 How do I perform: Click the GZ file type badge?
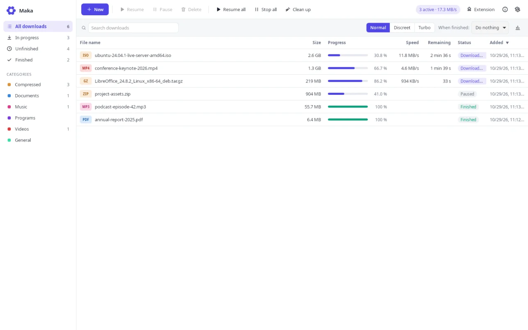pyautogui.click(x=85, y=81)
